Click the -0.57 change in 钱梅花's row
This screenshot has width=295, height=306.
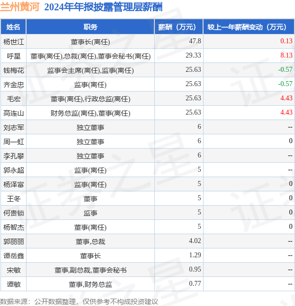(x=285, y=70)
